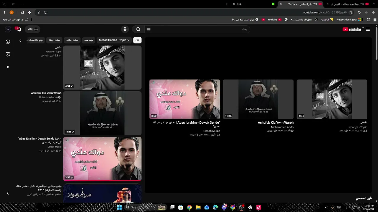Open File Explorer from the taskbar
Viewport: 378px width, 212px height.
pyautogui.click(x=198, y=207)
